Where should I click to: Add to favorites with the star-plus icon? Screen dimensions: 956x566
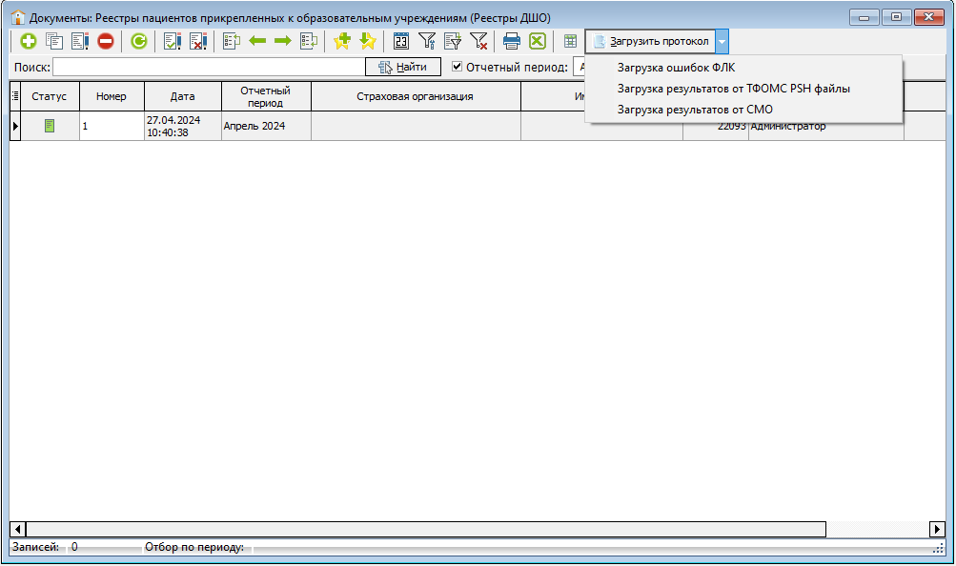click(x=342, y=41)
